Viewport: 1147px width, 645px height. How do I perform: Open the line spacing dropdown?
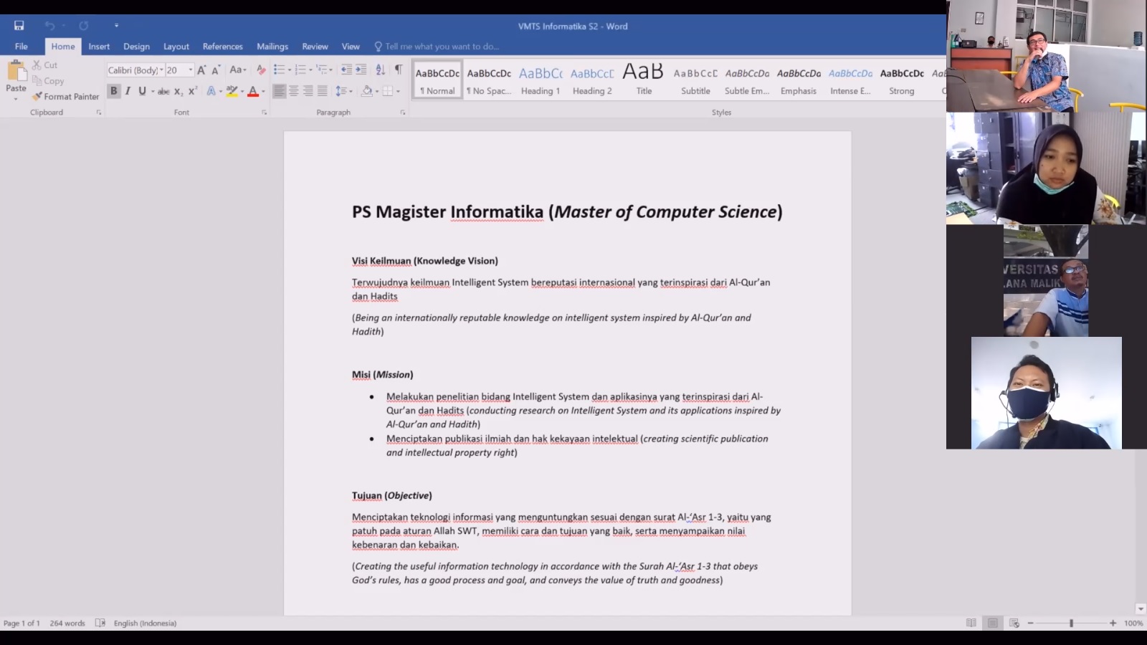point(343,91)
